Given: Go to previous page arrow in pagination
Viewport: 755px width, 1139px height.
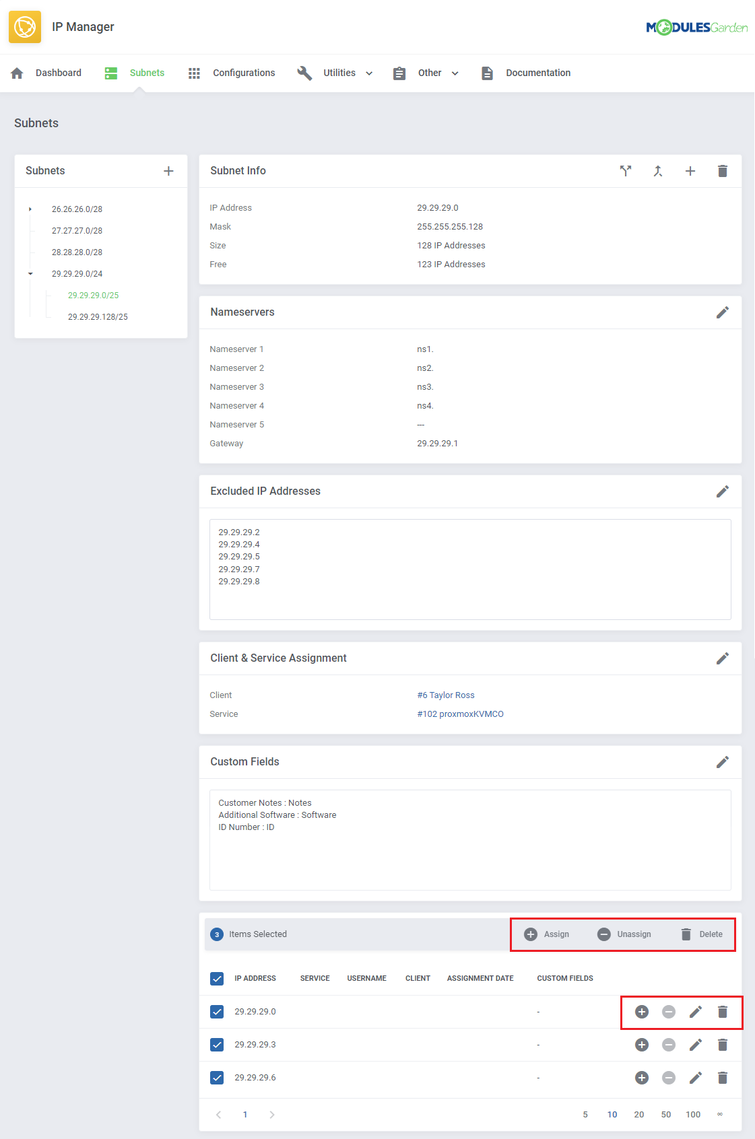Looking at the screenshot, I should point(218,1115).
